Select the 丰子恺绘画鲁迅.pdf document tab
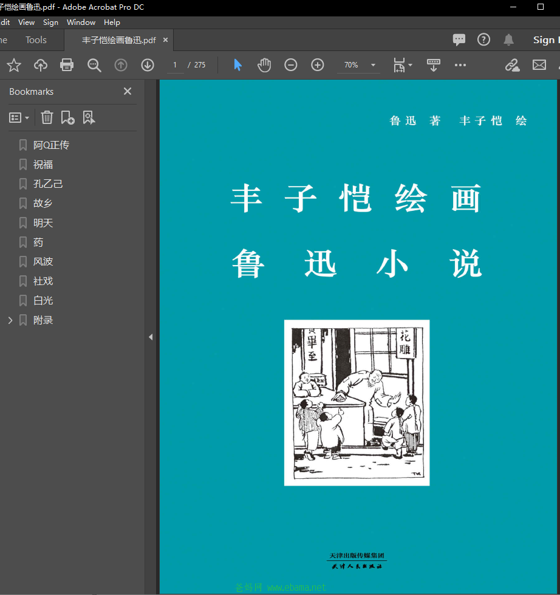 118,40
